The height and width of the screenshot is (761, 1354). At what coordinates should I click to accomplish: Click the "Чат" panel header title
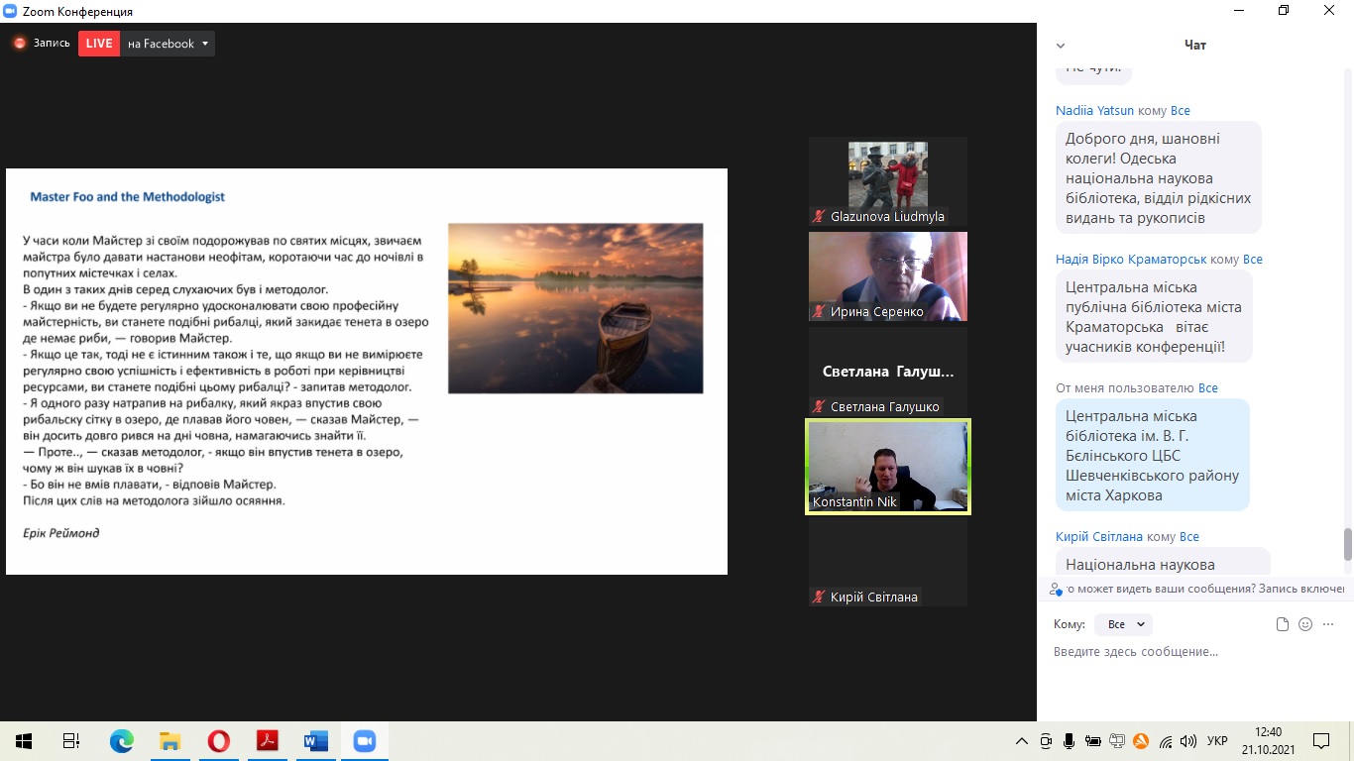(x=1195, y=46)
